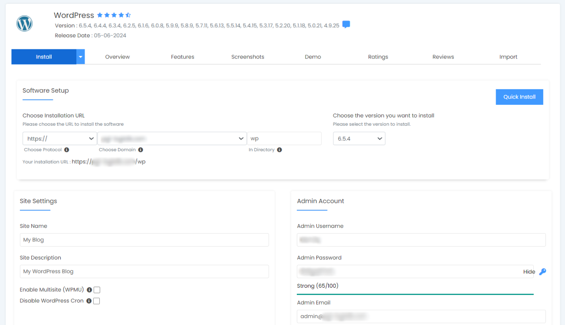Image resolution: width=565 pixels, height=325 pixels.
Task: Generate password with the key icon
Action: pos(542,272)
